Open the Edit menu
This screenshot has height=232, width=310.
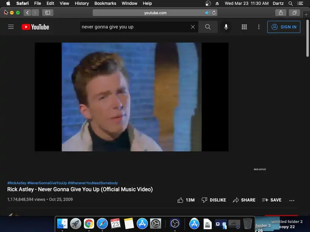point(50,3)
